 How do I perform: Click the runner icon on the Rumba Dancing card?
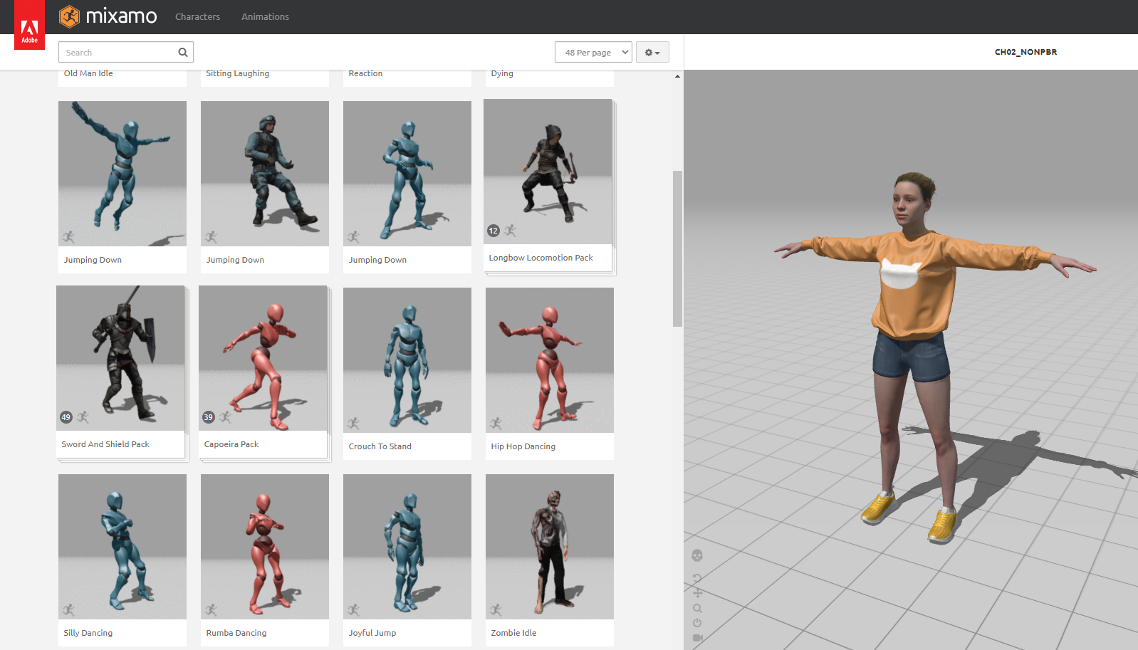pos(211,610)
